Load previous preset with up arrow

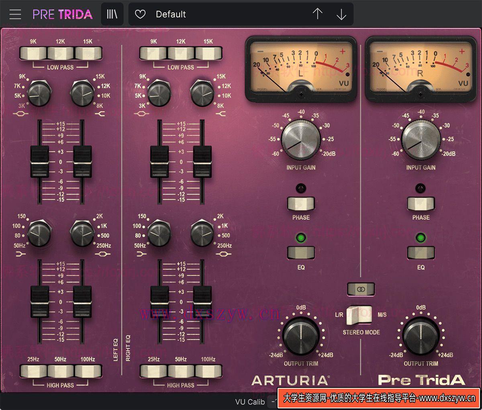[x=317, y=14]
